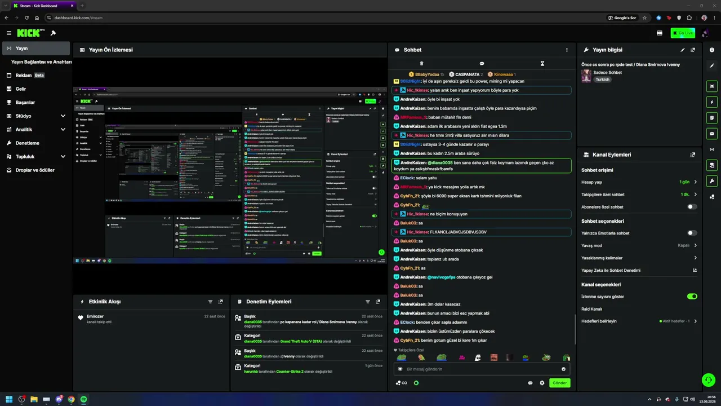
Task: Click the trash icon in chat toolbar
Action: point(421,63)
